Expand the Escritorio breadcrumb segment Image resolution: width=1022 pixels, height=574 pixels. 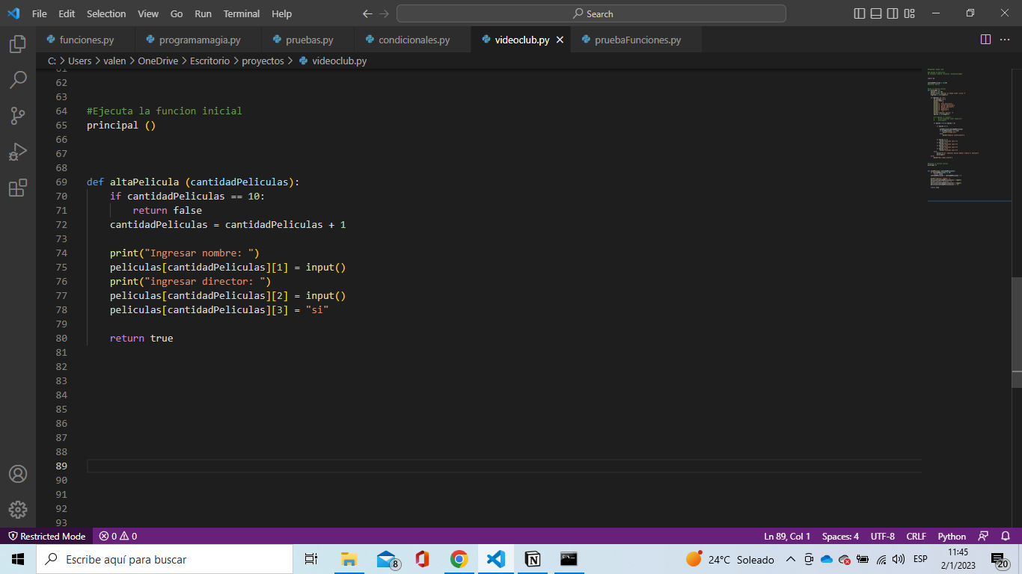(x=209, y=61)
